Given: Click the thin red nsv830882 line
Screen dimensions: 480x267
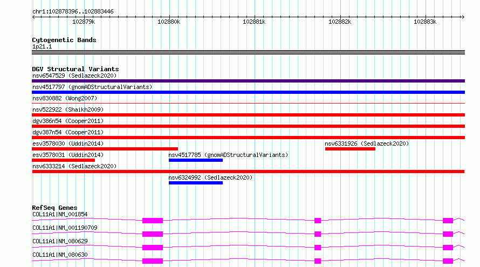Looking at the screenshot, I should 248,104.
